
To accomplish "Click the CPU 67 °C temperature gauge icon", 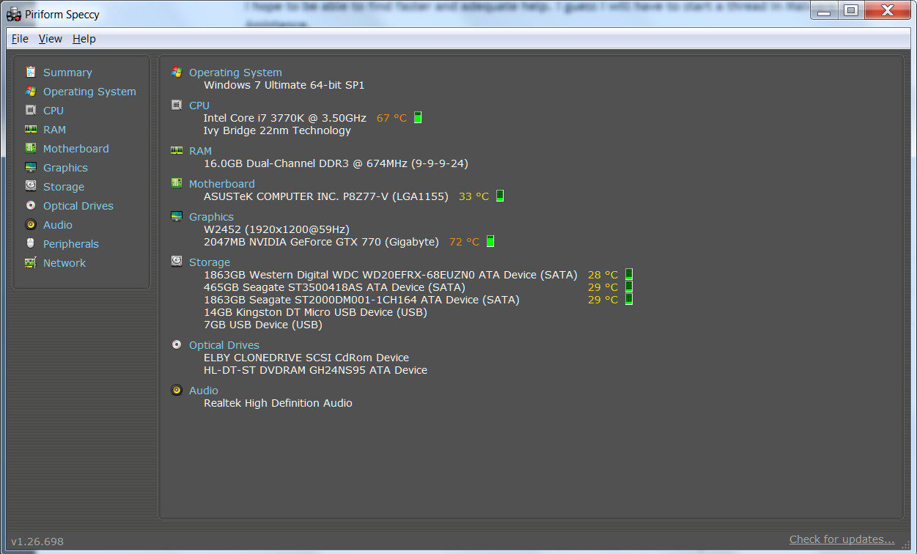I will coord(418,118).
